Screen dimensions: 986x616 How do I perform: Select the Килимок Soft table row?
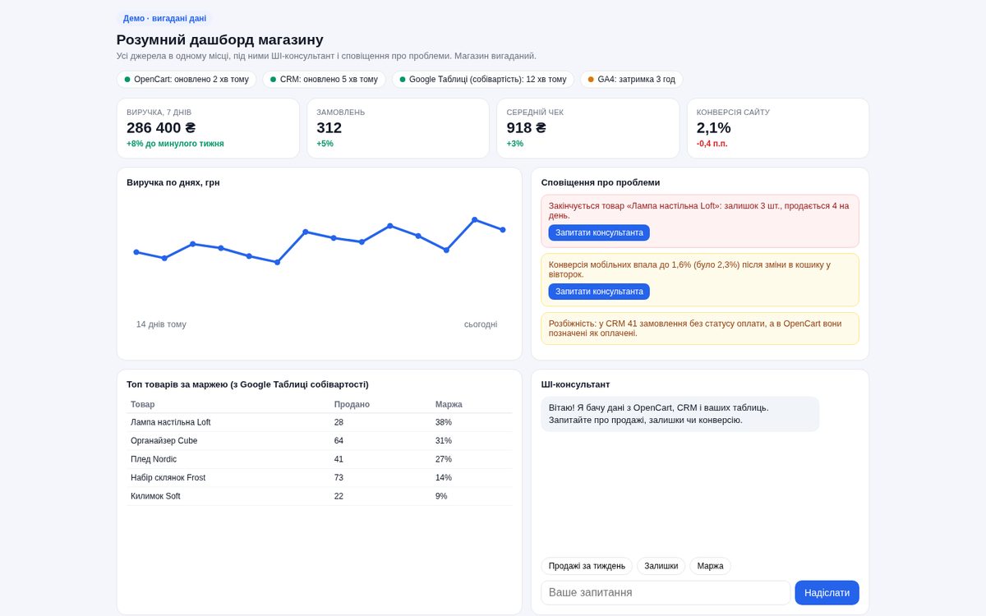click(320, 496)
